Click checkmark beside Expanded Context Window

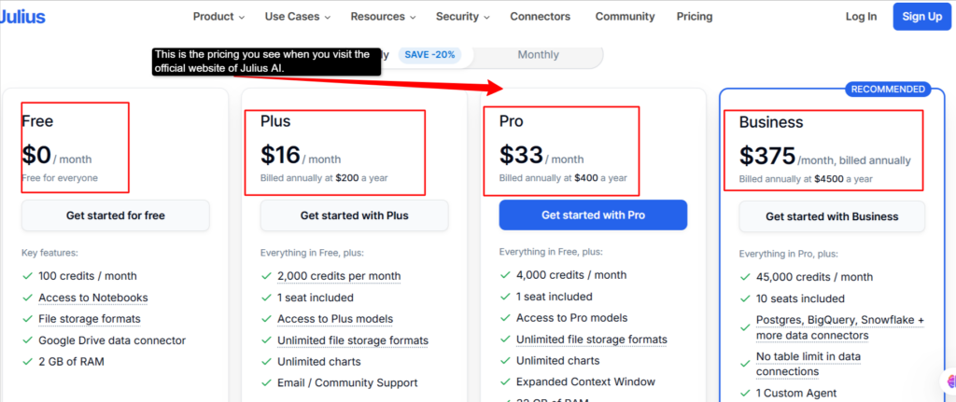click(505, 382)
